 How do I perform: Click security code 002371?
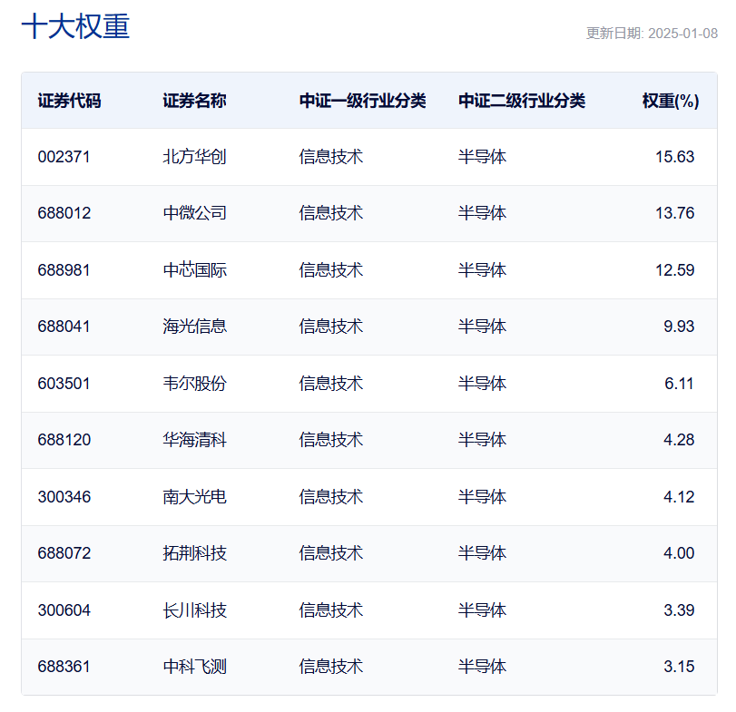64,157
